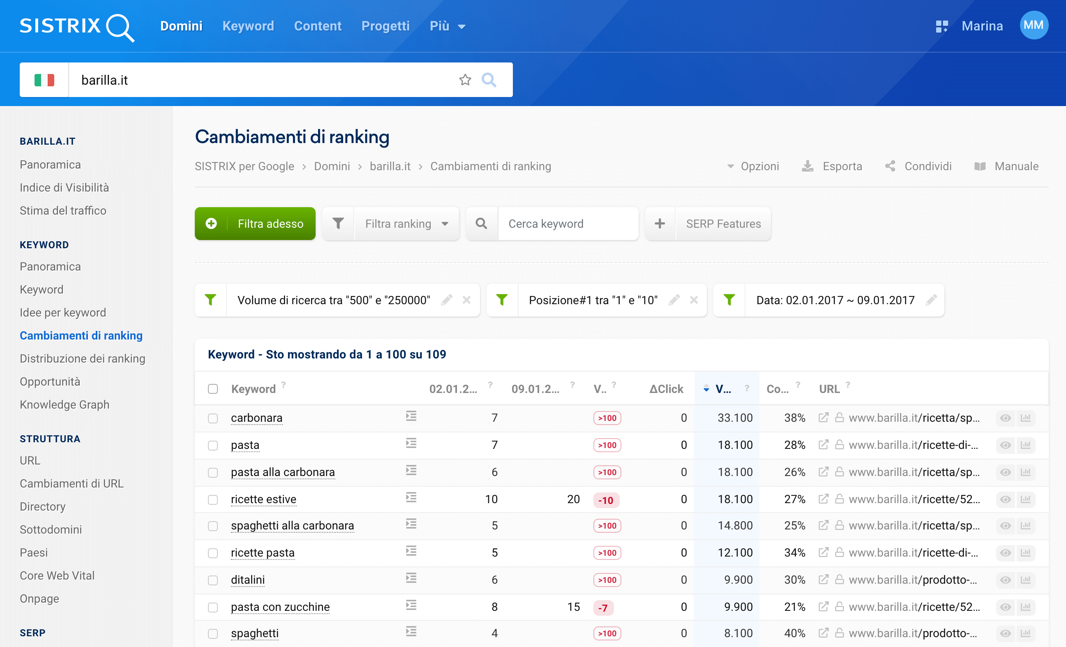This screenshot has width=1066, height=647.
Task: Open external link icon for ditalini URL
Action: click(823, 580)
